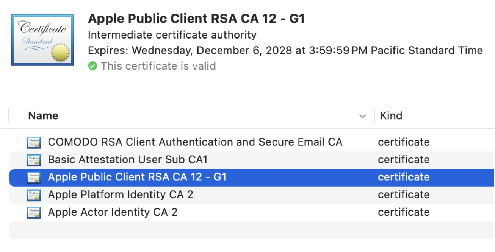Click the certificate title heading text
The width and height of the screenshot is (495, 252).
tap(196, 19)
